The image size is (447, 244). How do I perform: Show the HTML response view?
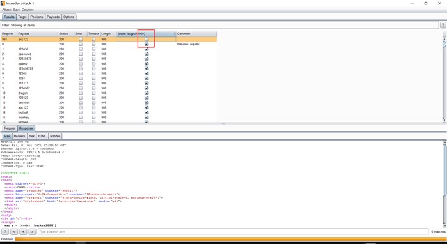[42, 136]
